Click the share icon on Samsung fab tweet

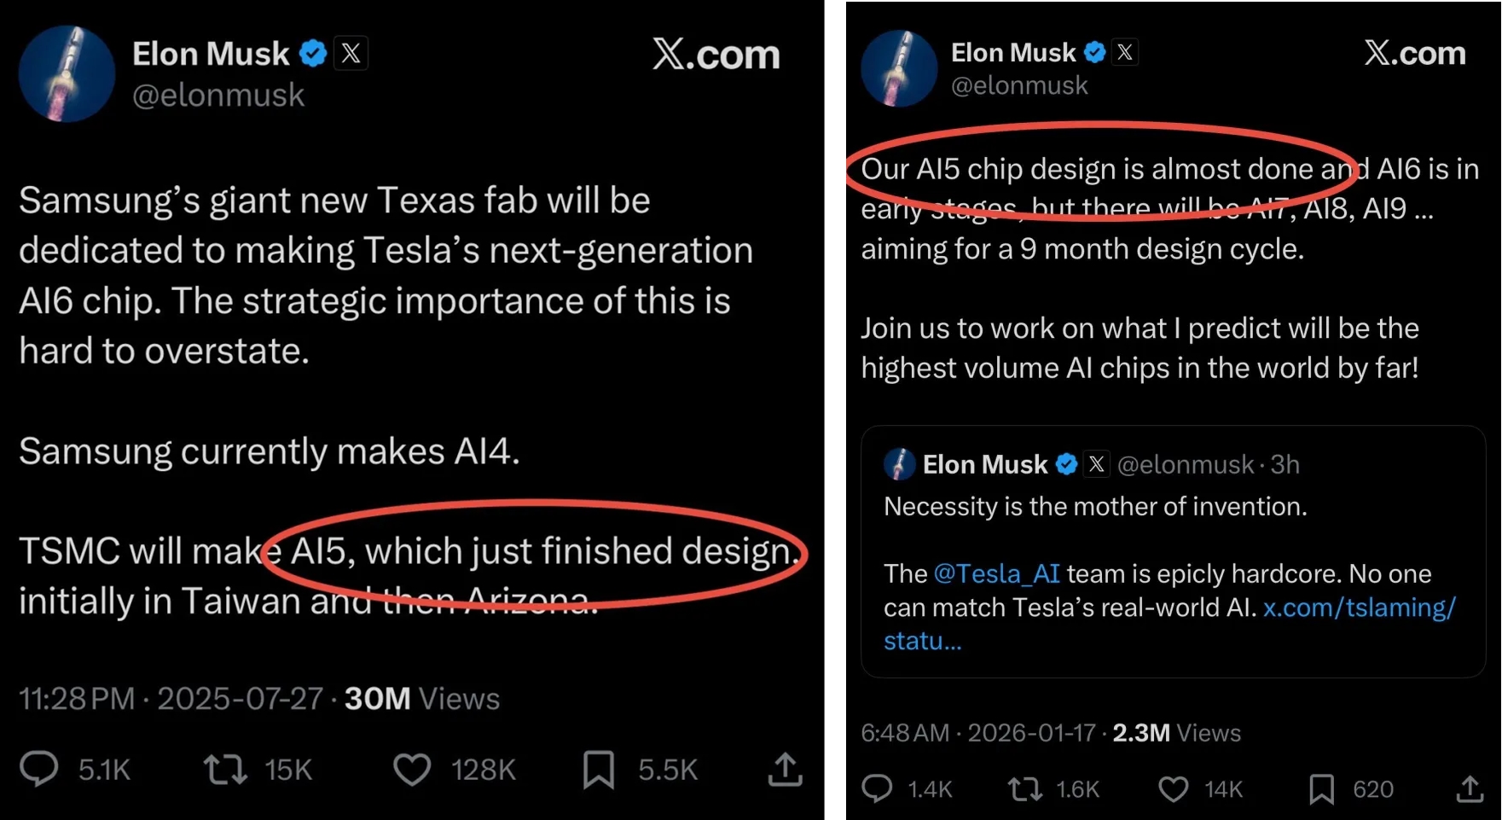[783, 769]
